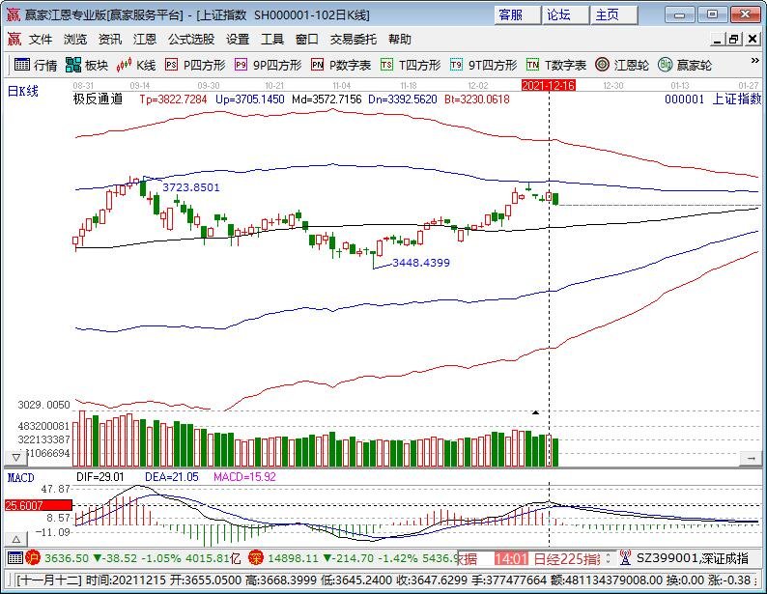Click the Dn=3392.5620 value
Screen dimensions: 767x594
[x=403, y=99]
